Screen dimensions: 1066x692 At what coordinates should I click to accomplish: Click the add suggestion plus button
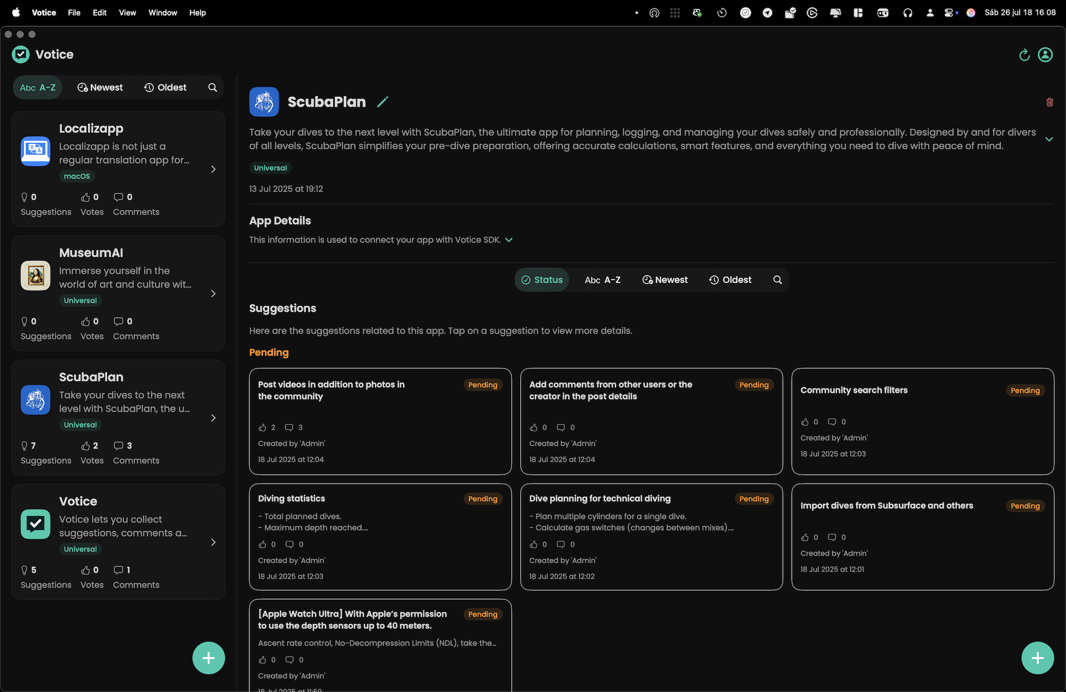[1038, 658]
